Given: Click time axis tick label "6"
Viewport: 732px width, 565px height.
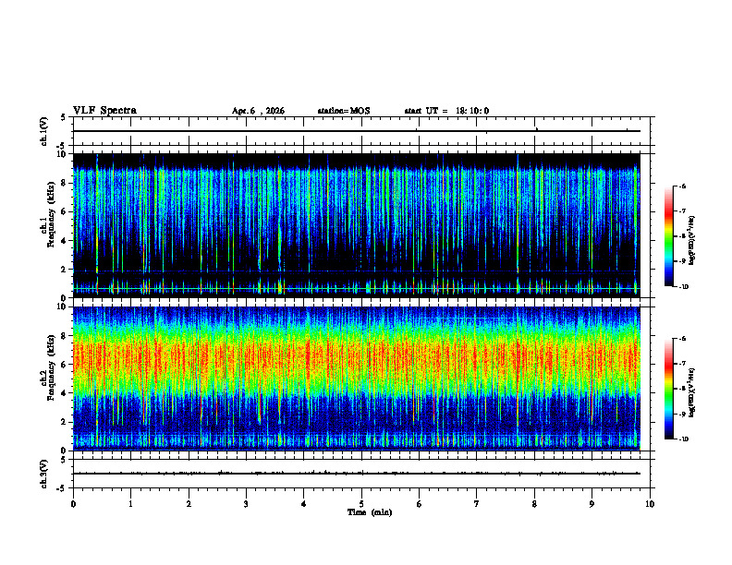Looking at the screenshot, I should [x=420, y=504].
